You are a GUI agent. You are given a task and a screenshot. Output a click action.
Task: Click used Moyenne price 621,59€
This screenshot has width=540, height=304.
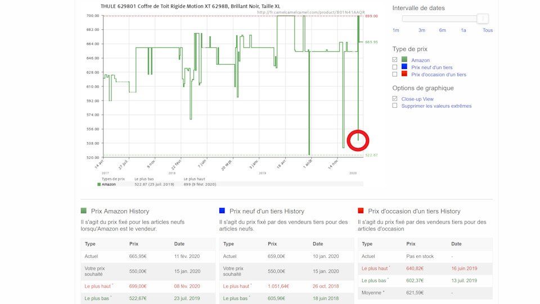tap(415, 293)
